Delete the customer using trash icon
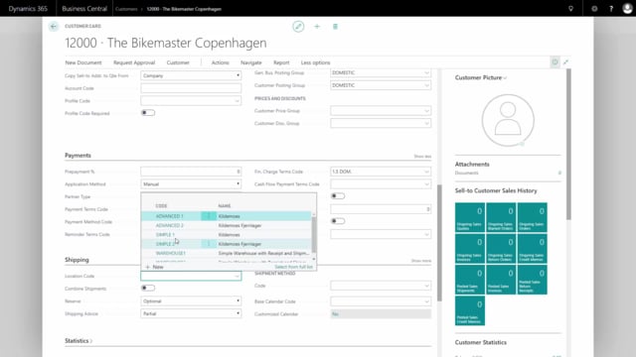This screenshot has height=357, width=636. [335, 27]
